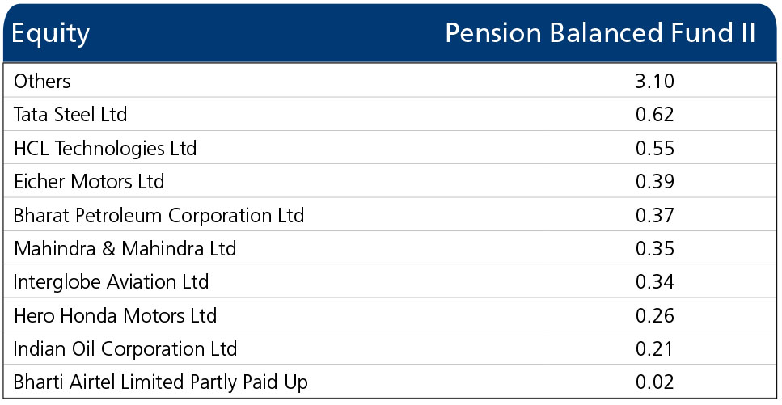This screenshot has height=405, width=782.
Task: Select Bharat Petroleum Corporation Ltd row
Action: (391, 214)
